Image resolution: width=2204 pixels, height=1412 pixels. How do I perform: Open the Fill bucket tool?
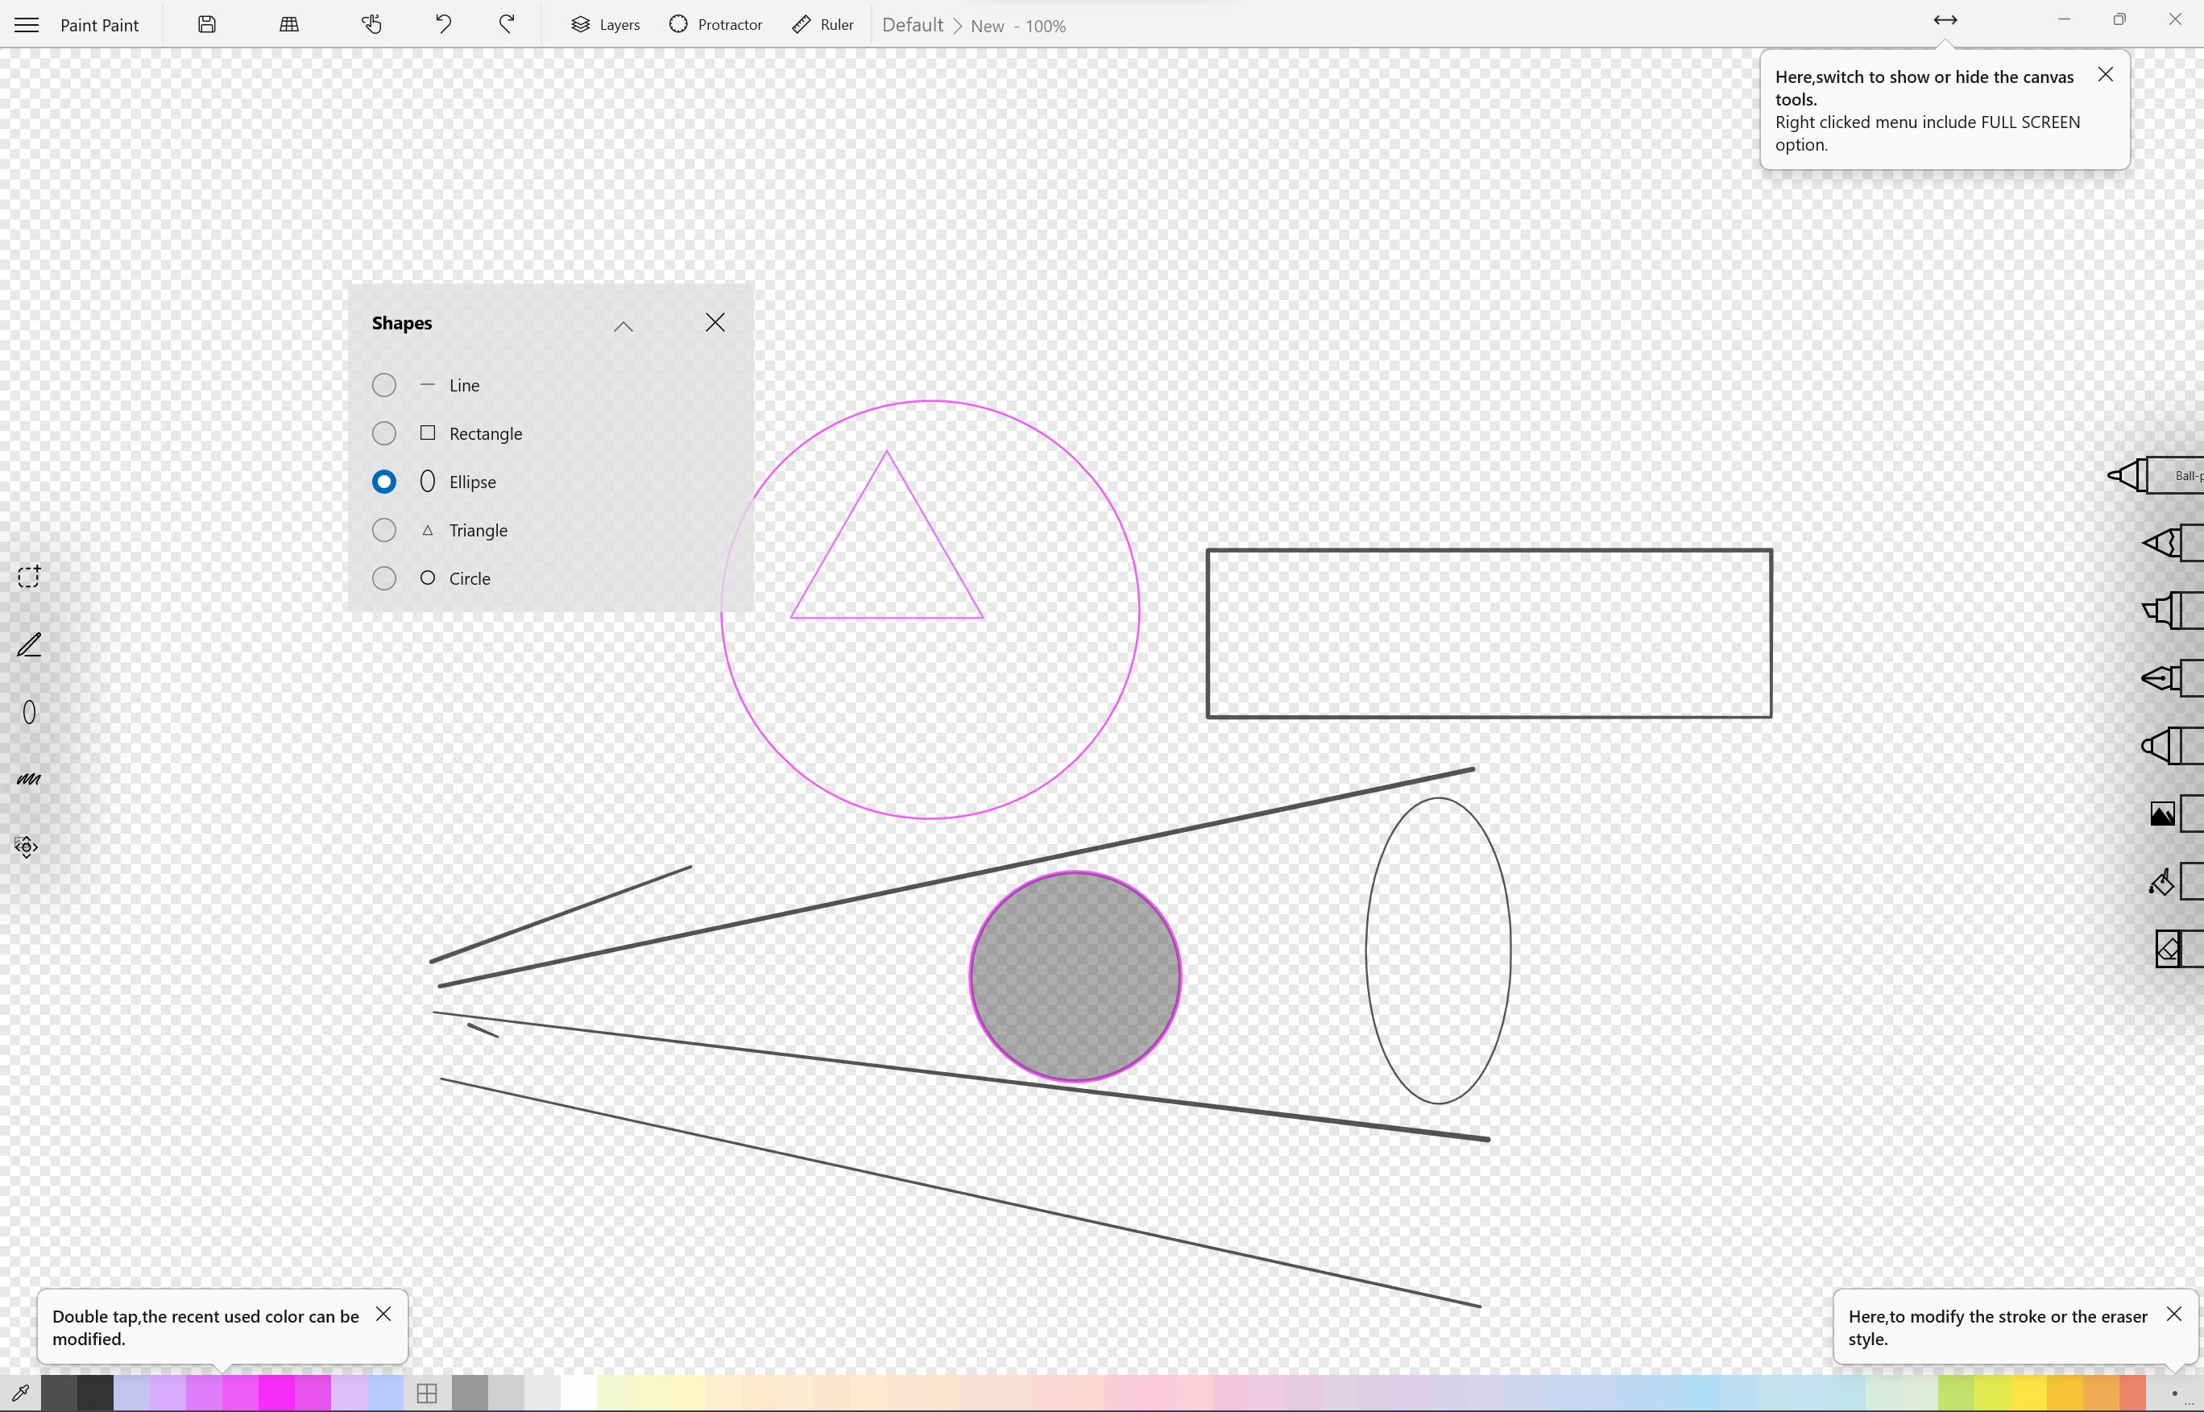2162,882
